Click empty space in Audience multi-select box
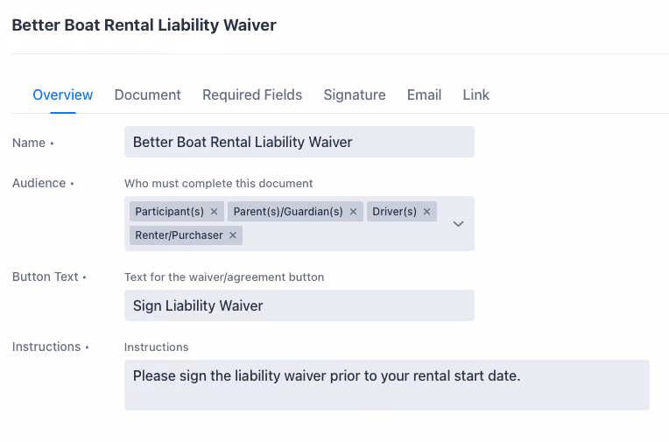Viewport: 669px width, 442px height. click(x=342, y=235)
